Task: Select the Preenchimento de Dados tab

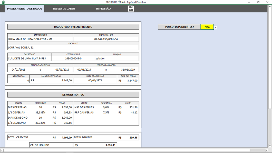Action: 24,9
